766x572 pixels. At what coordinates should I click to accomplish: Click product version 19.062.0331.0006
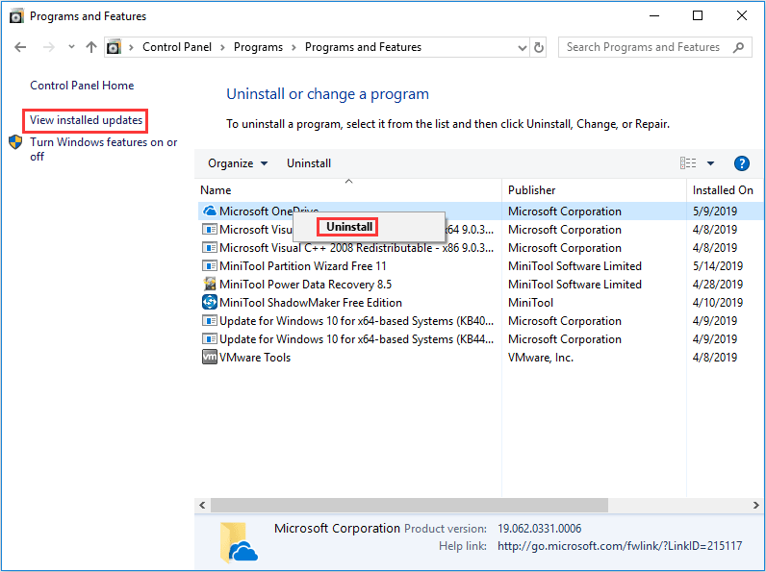coord(539,529)
